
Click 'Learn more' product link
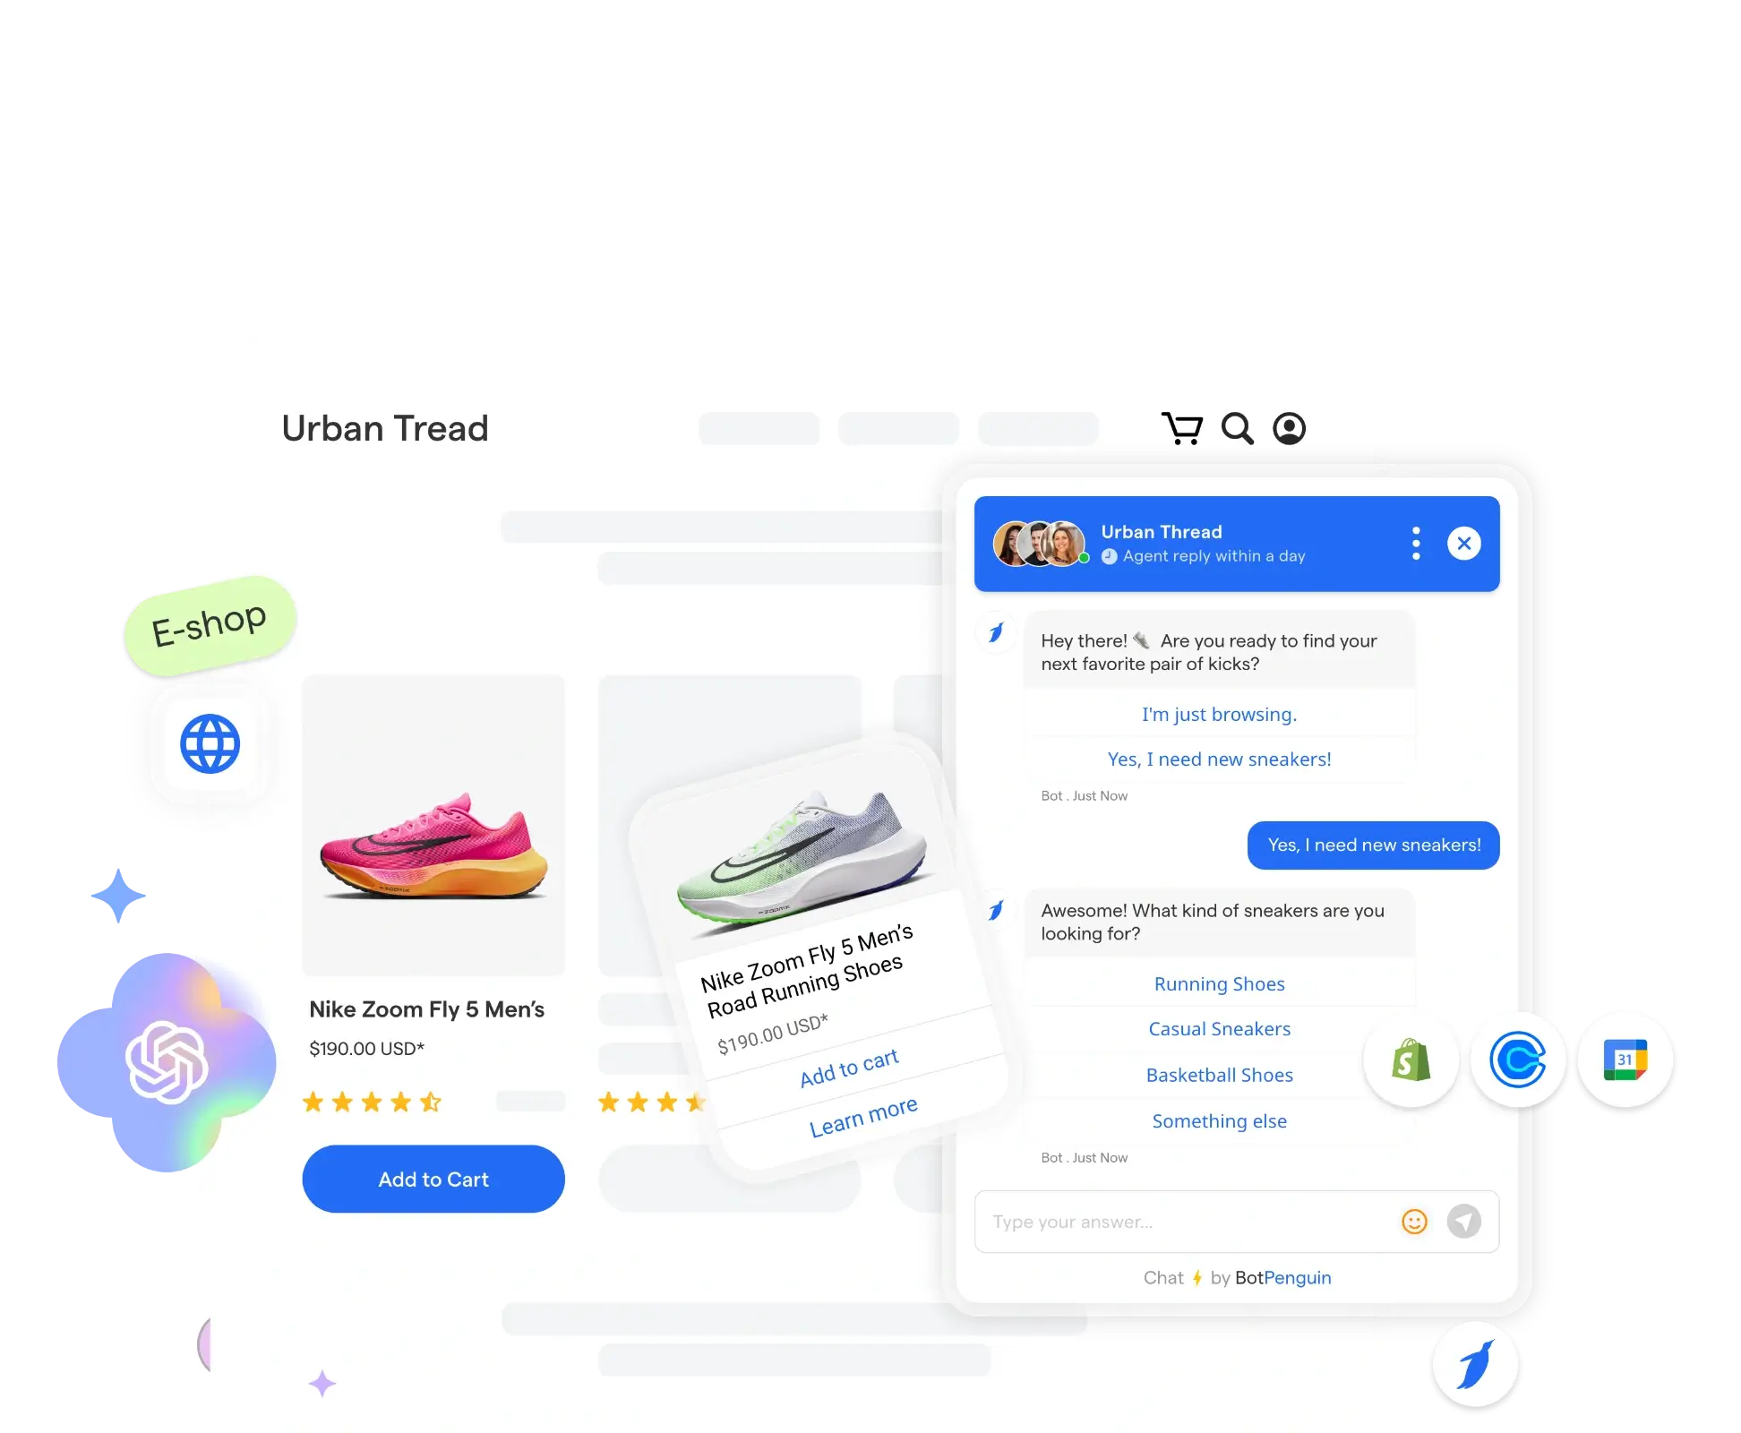point(862,1111)
